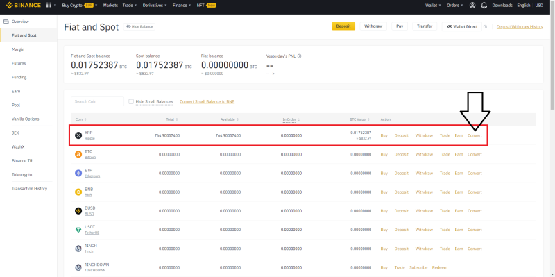Click the Wallet Direct button
555x277 pixels.
[462, 26]
